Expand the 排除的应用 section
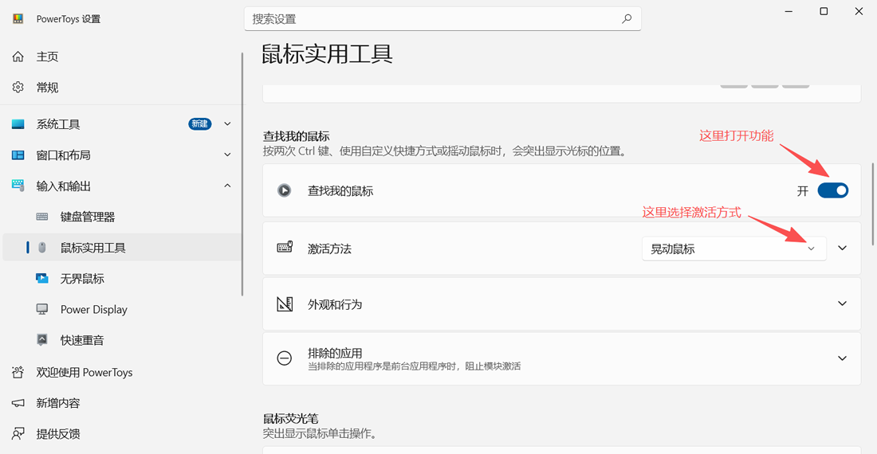Image resolution: width=877 pixels, height=454 pixels. pos(561,358)
